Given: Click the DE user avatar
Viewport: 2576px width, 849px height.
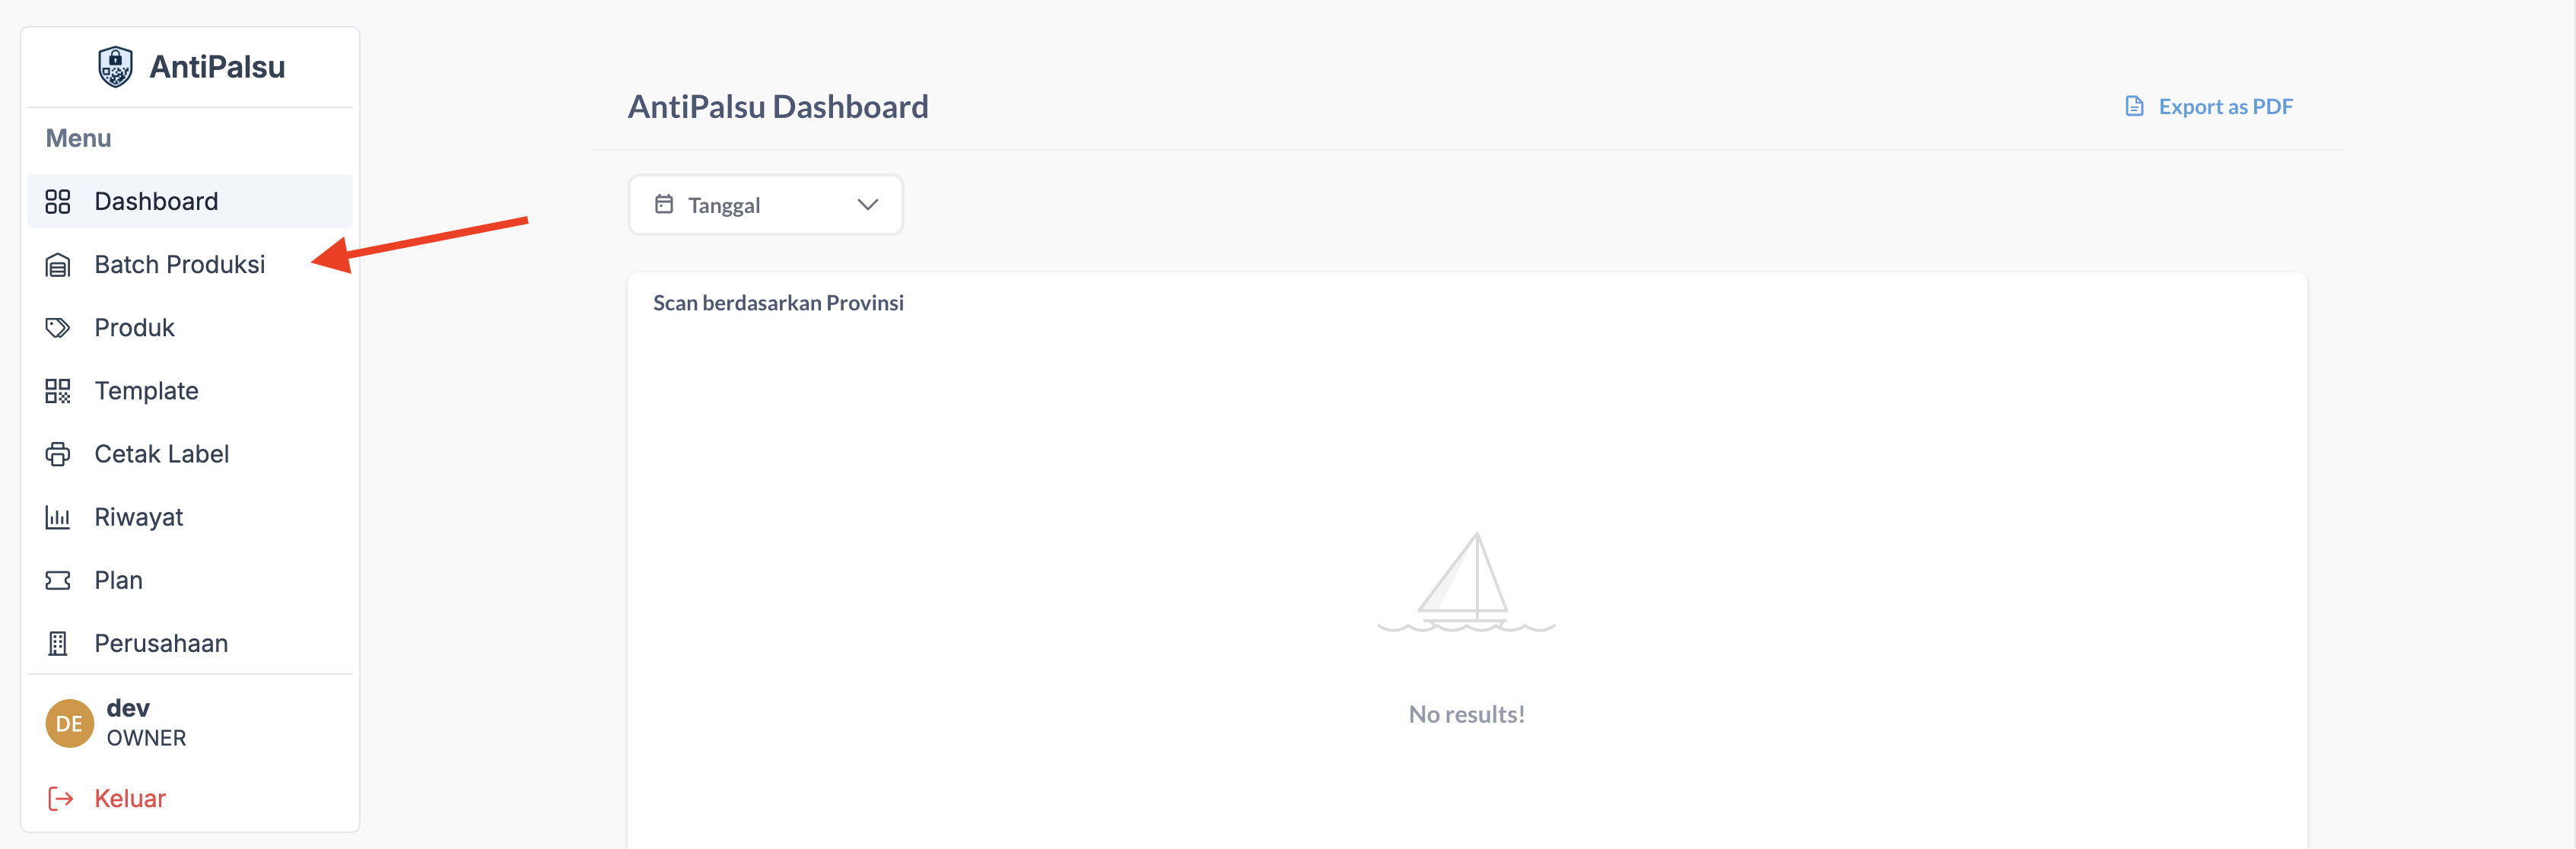Looking at the screenshot, I should (69, 723).
